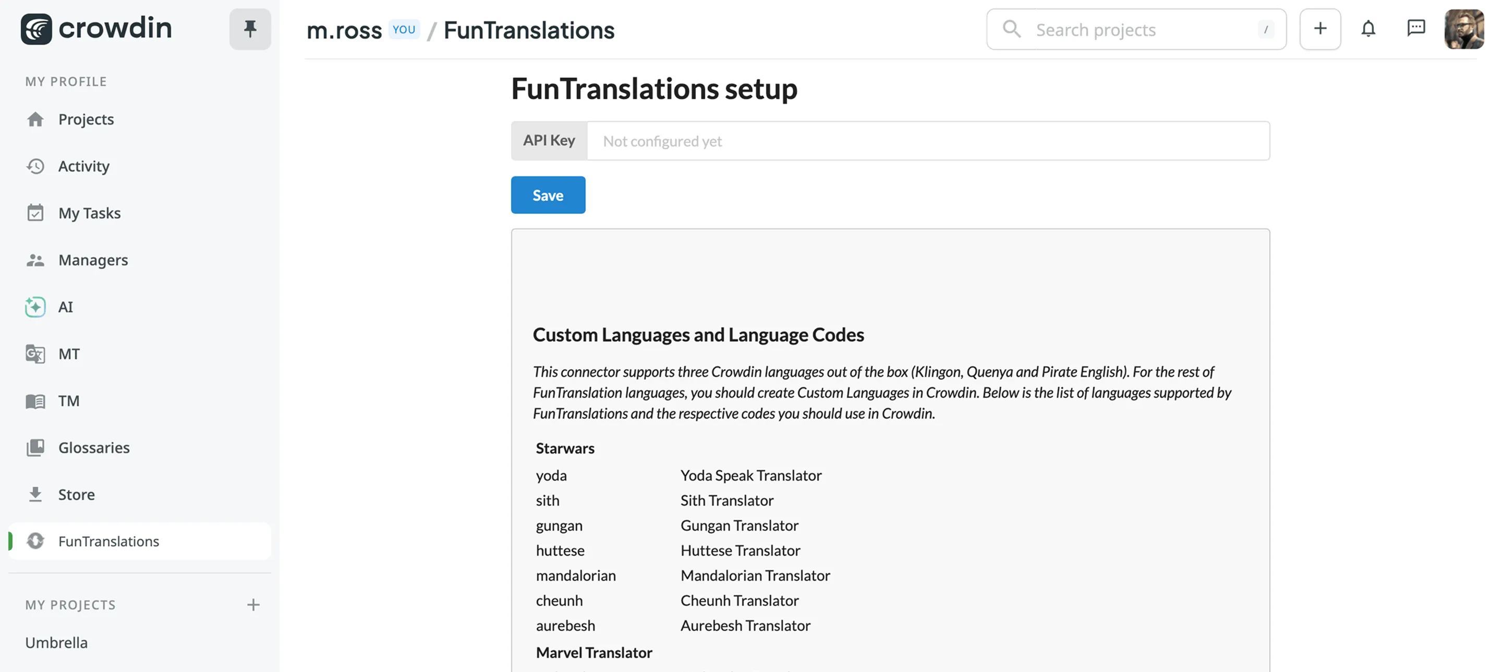Go to the Glossaries section
This screenshot has height=672, width=1502.
coord(93,448)
